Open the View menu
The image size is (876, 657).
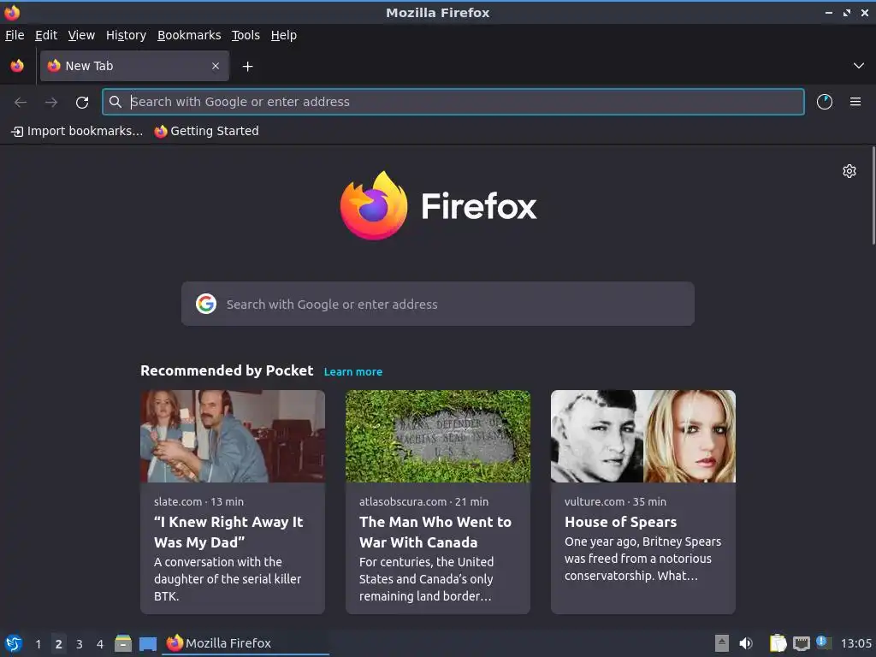tap(81, 35)
